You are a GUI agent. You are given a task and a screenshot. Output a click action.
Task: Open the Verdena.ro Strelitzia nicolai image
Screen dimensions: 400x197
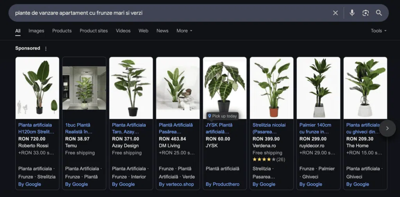pos(272,88)
